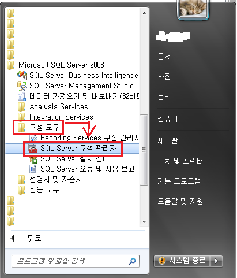Click the user account cat picture
The width and height of the screenshot is (237, 278).
click(x=193, y=9)
